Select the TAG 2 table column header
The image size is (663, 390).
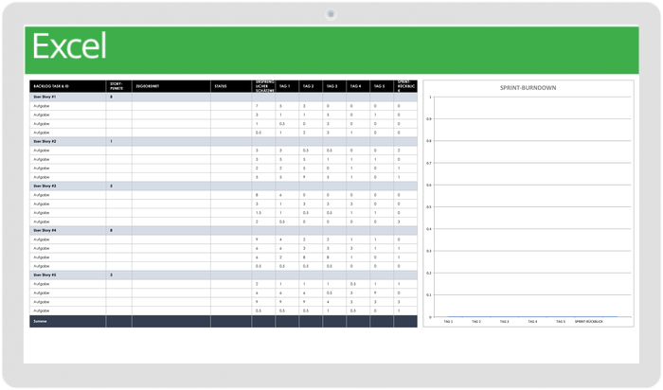coord(311,86)
